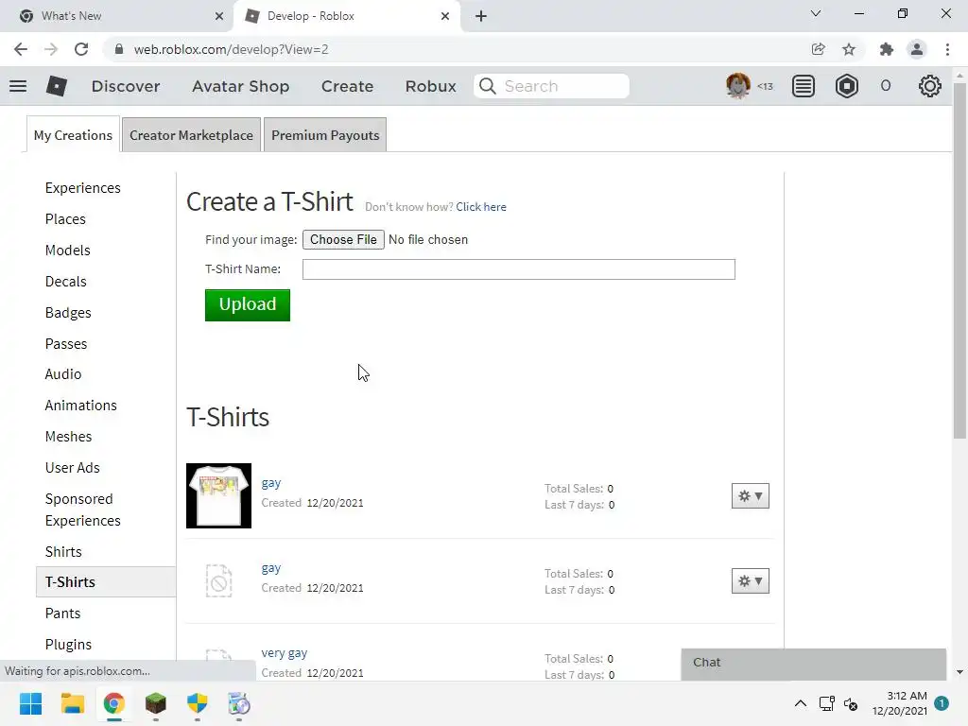Click the green Upload button
968x726 pixels.
(248, 305)
